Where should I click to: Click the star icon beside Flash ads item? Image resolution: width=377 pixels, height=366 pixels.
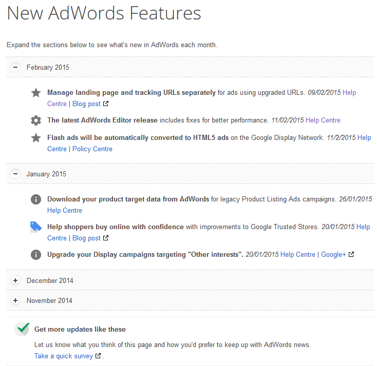(36, 138)
